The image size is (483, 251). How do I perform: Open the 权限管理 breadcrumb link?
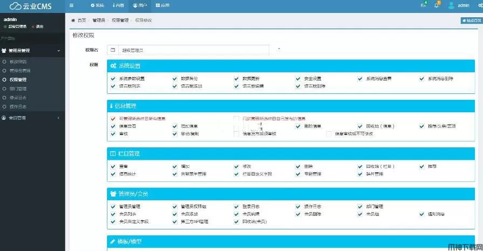(120, 20)
